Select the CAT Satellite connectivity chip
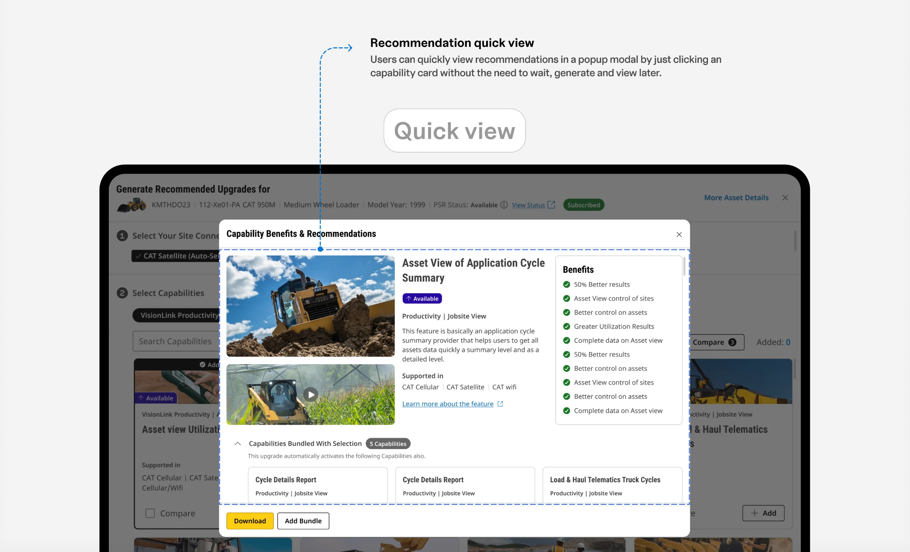This screenshot has height=552, width=910. pyautogui.click(x=176, y=256)
